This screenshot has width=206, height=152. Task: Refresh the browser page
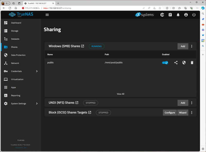[x=10, y=8]
